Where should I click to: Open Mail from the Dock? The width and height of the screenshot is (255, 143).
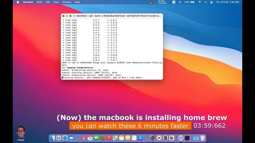tap(71, 138)
